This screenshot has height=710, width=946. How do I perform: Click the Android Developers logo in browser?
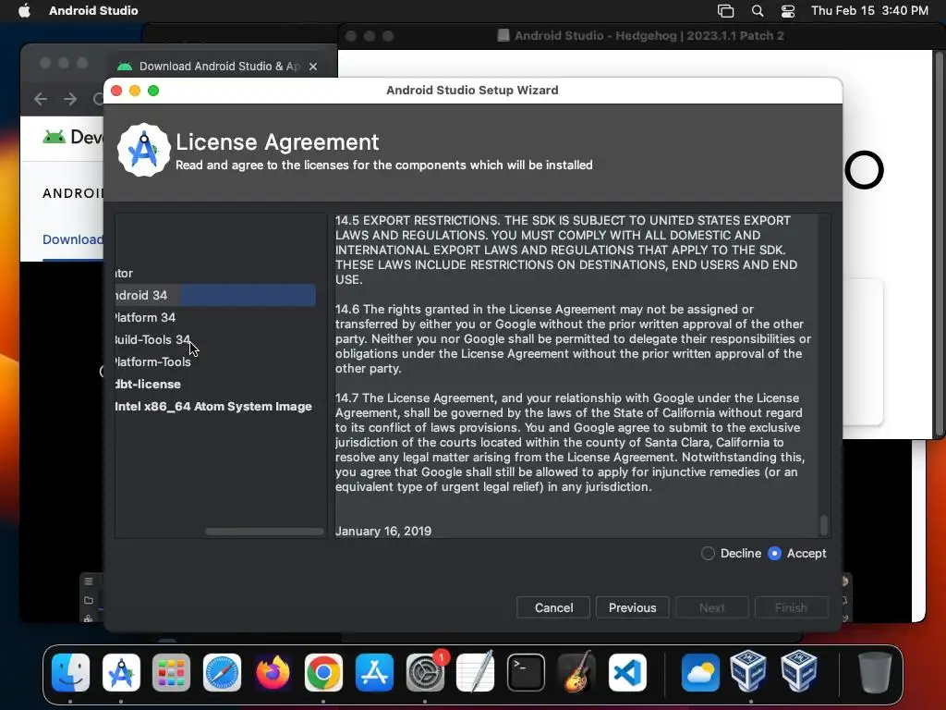tap(72, 137)
